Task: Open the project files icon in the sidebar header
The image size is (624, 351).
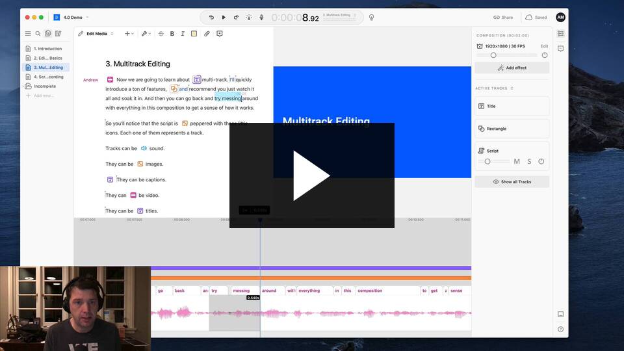Action: coord(47,33)
